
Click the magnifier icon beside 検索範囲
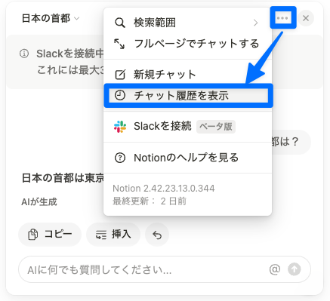click(120, 23)
